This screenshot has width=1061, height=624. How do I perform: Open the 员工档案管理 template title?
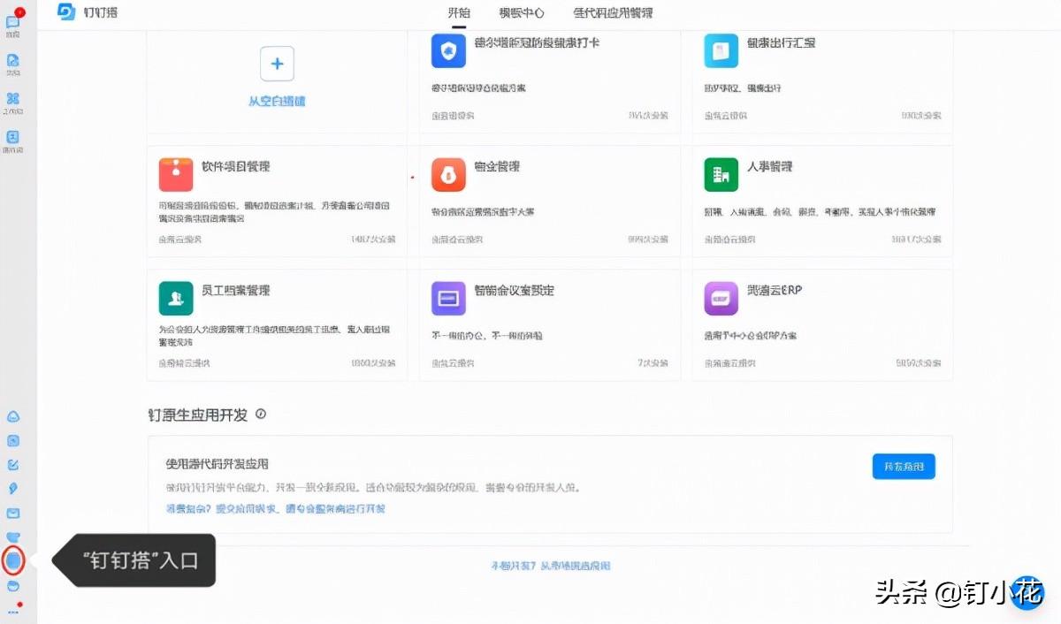[x=236, y=290]
